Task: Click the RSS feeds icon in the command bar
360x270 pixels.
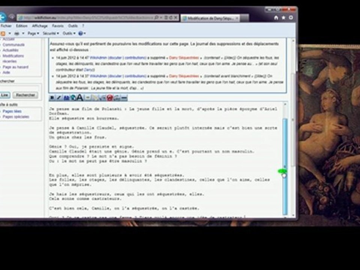Action: 3,33
